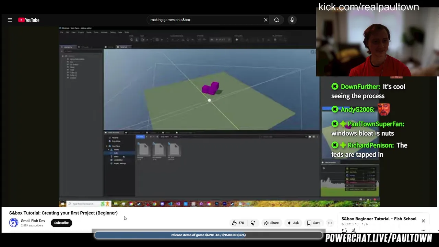
Task: Toggle loop playlist button
Action: pos(344,231)
